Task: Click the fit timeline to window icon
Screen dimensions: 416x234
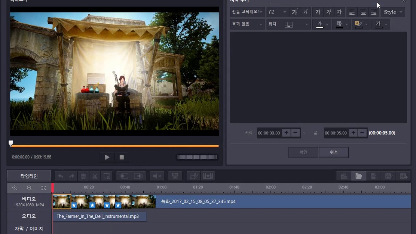Action: [44, 188]
